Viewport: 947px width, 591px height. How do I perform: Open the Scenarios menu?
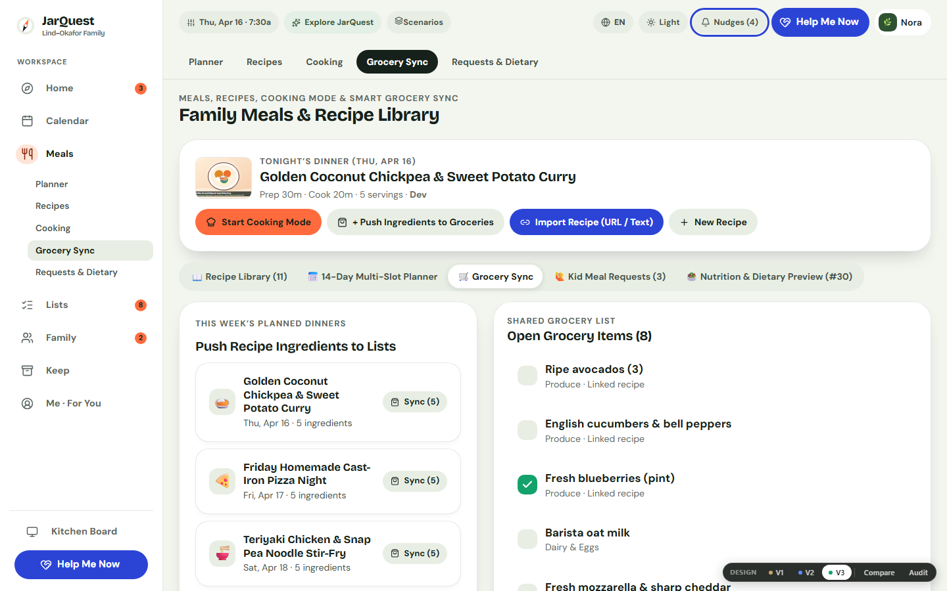[419, 22]
